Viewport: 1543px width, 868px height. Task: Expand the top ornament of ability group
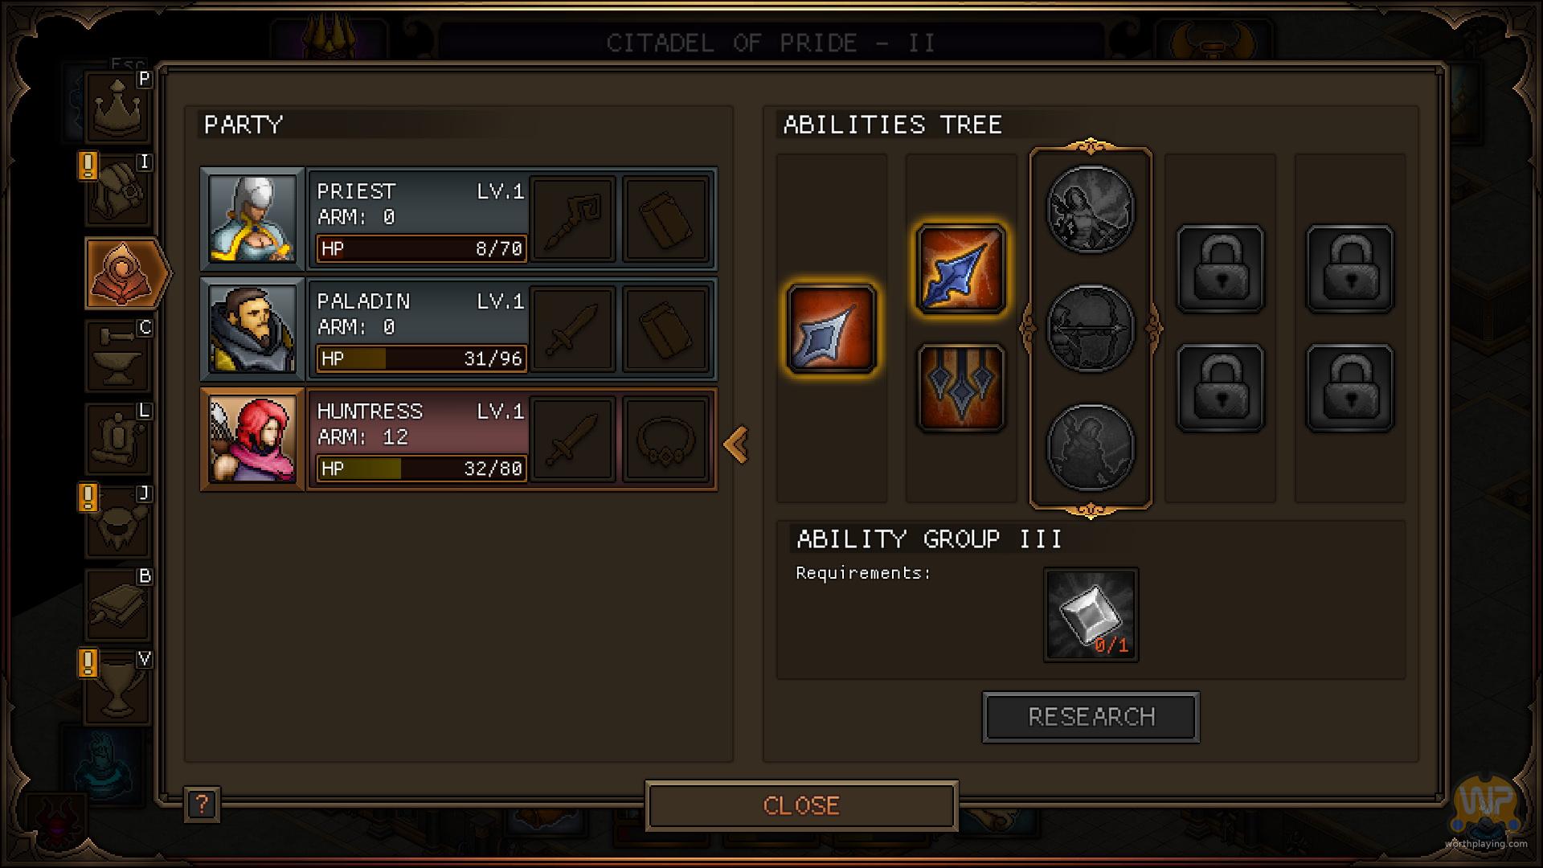coord(1091,146)
